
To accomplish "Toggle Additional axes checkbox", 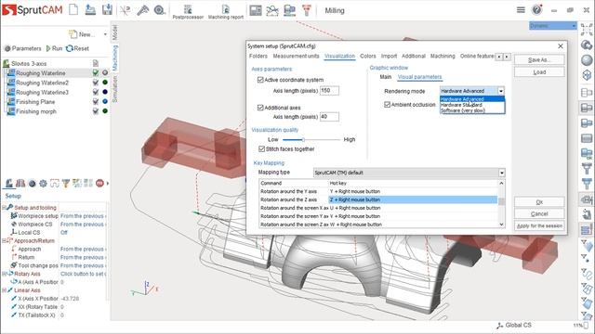I will coord(260,108).
